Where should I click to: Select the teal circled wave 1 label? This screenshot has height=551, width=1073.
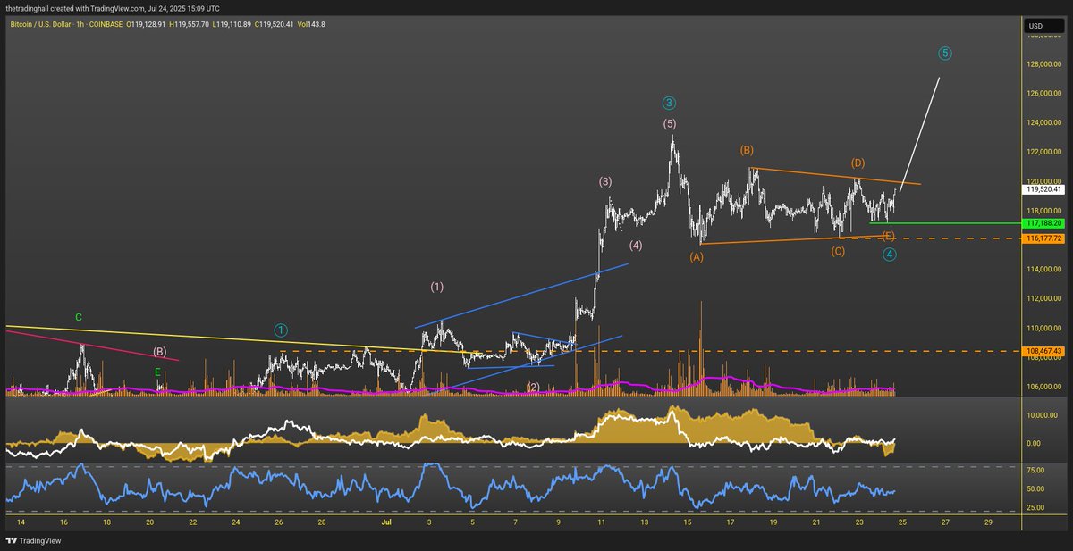281,330
